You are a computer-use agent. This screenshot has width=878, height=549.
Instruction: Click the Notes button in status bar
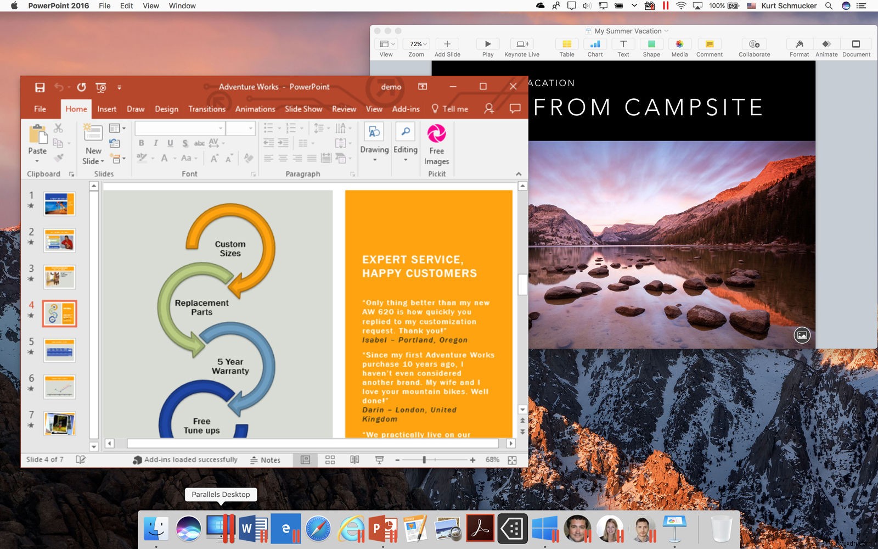267,460
